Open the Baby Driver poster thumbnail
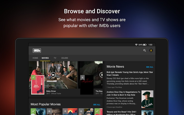The width and height of the screenshot is (184, 115). 38,85
